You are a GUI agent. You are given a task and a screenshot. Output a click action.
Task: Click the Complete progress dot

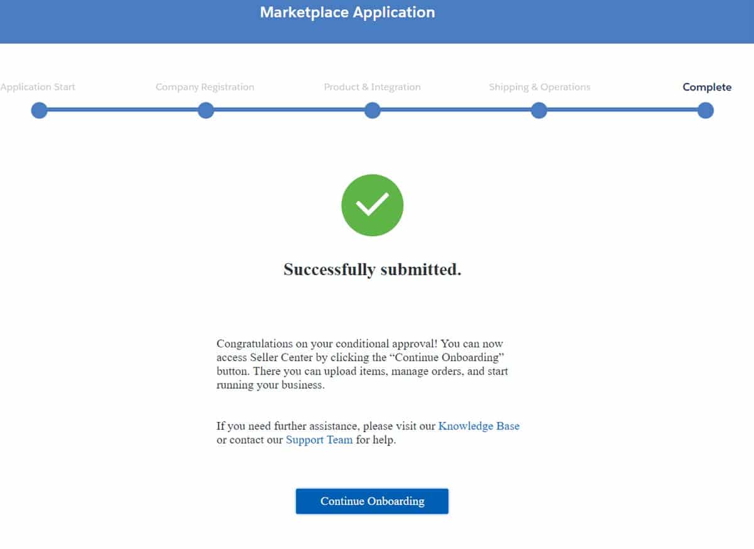tap(705, 111)
